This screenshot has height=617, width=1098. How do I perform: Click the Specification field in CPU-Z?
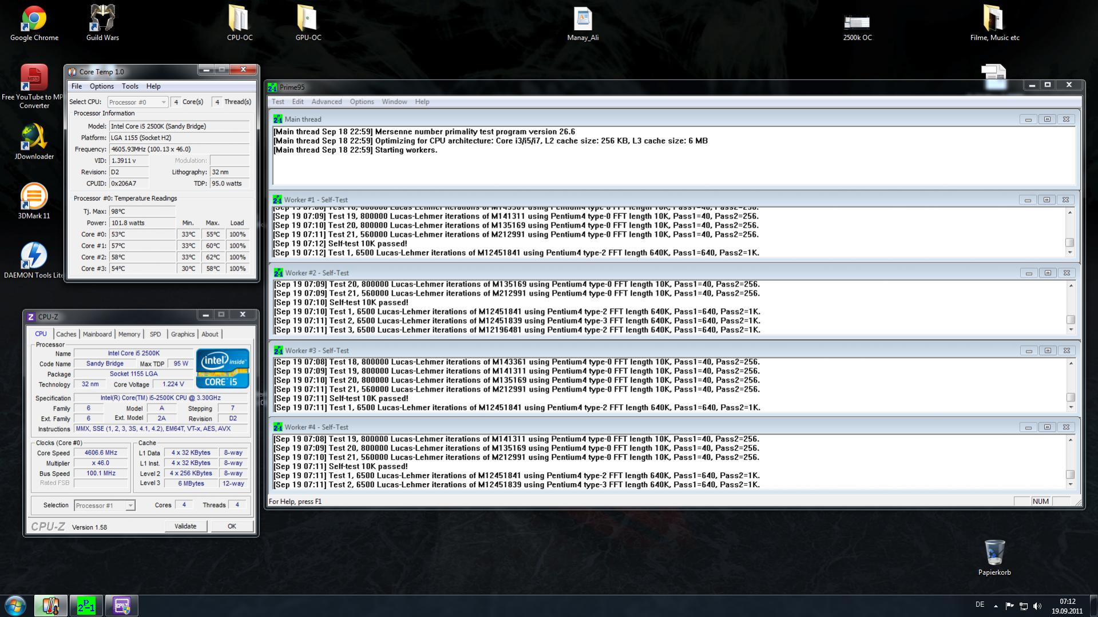(x=161, y=398)
